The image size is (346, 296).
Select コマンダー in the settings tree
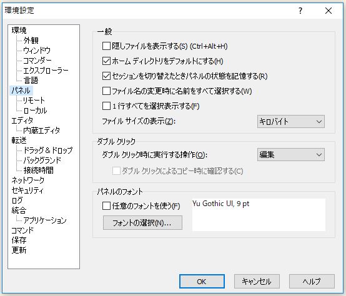[x=37, y=60]
